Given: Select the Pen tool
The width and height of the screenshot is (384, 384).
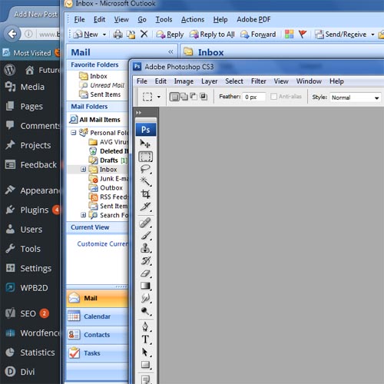Looking at the screenshot, I should (x=145, y=327).
